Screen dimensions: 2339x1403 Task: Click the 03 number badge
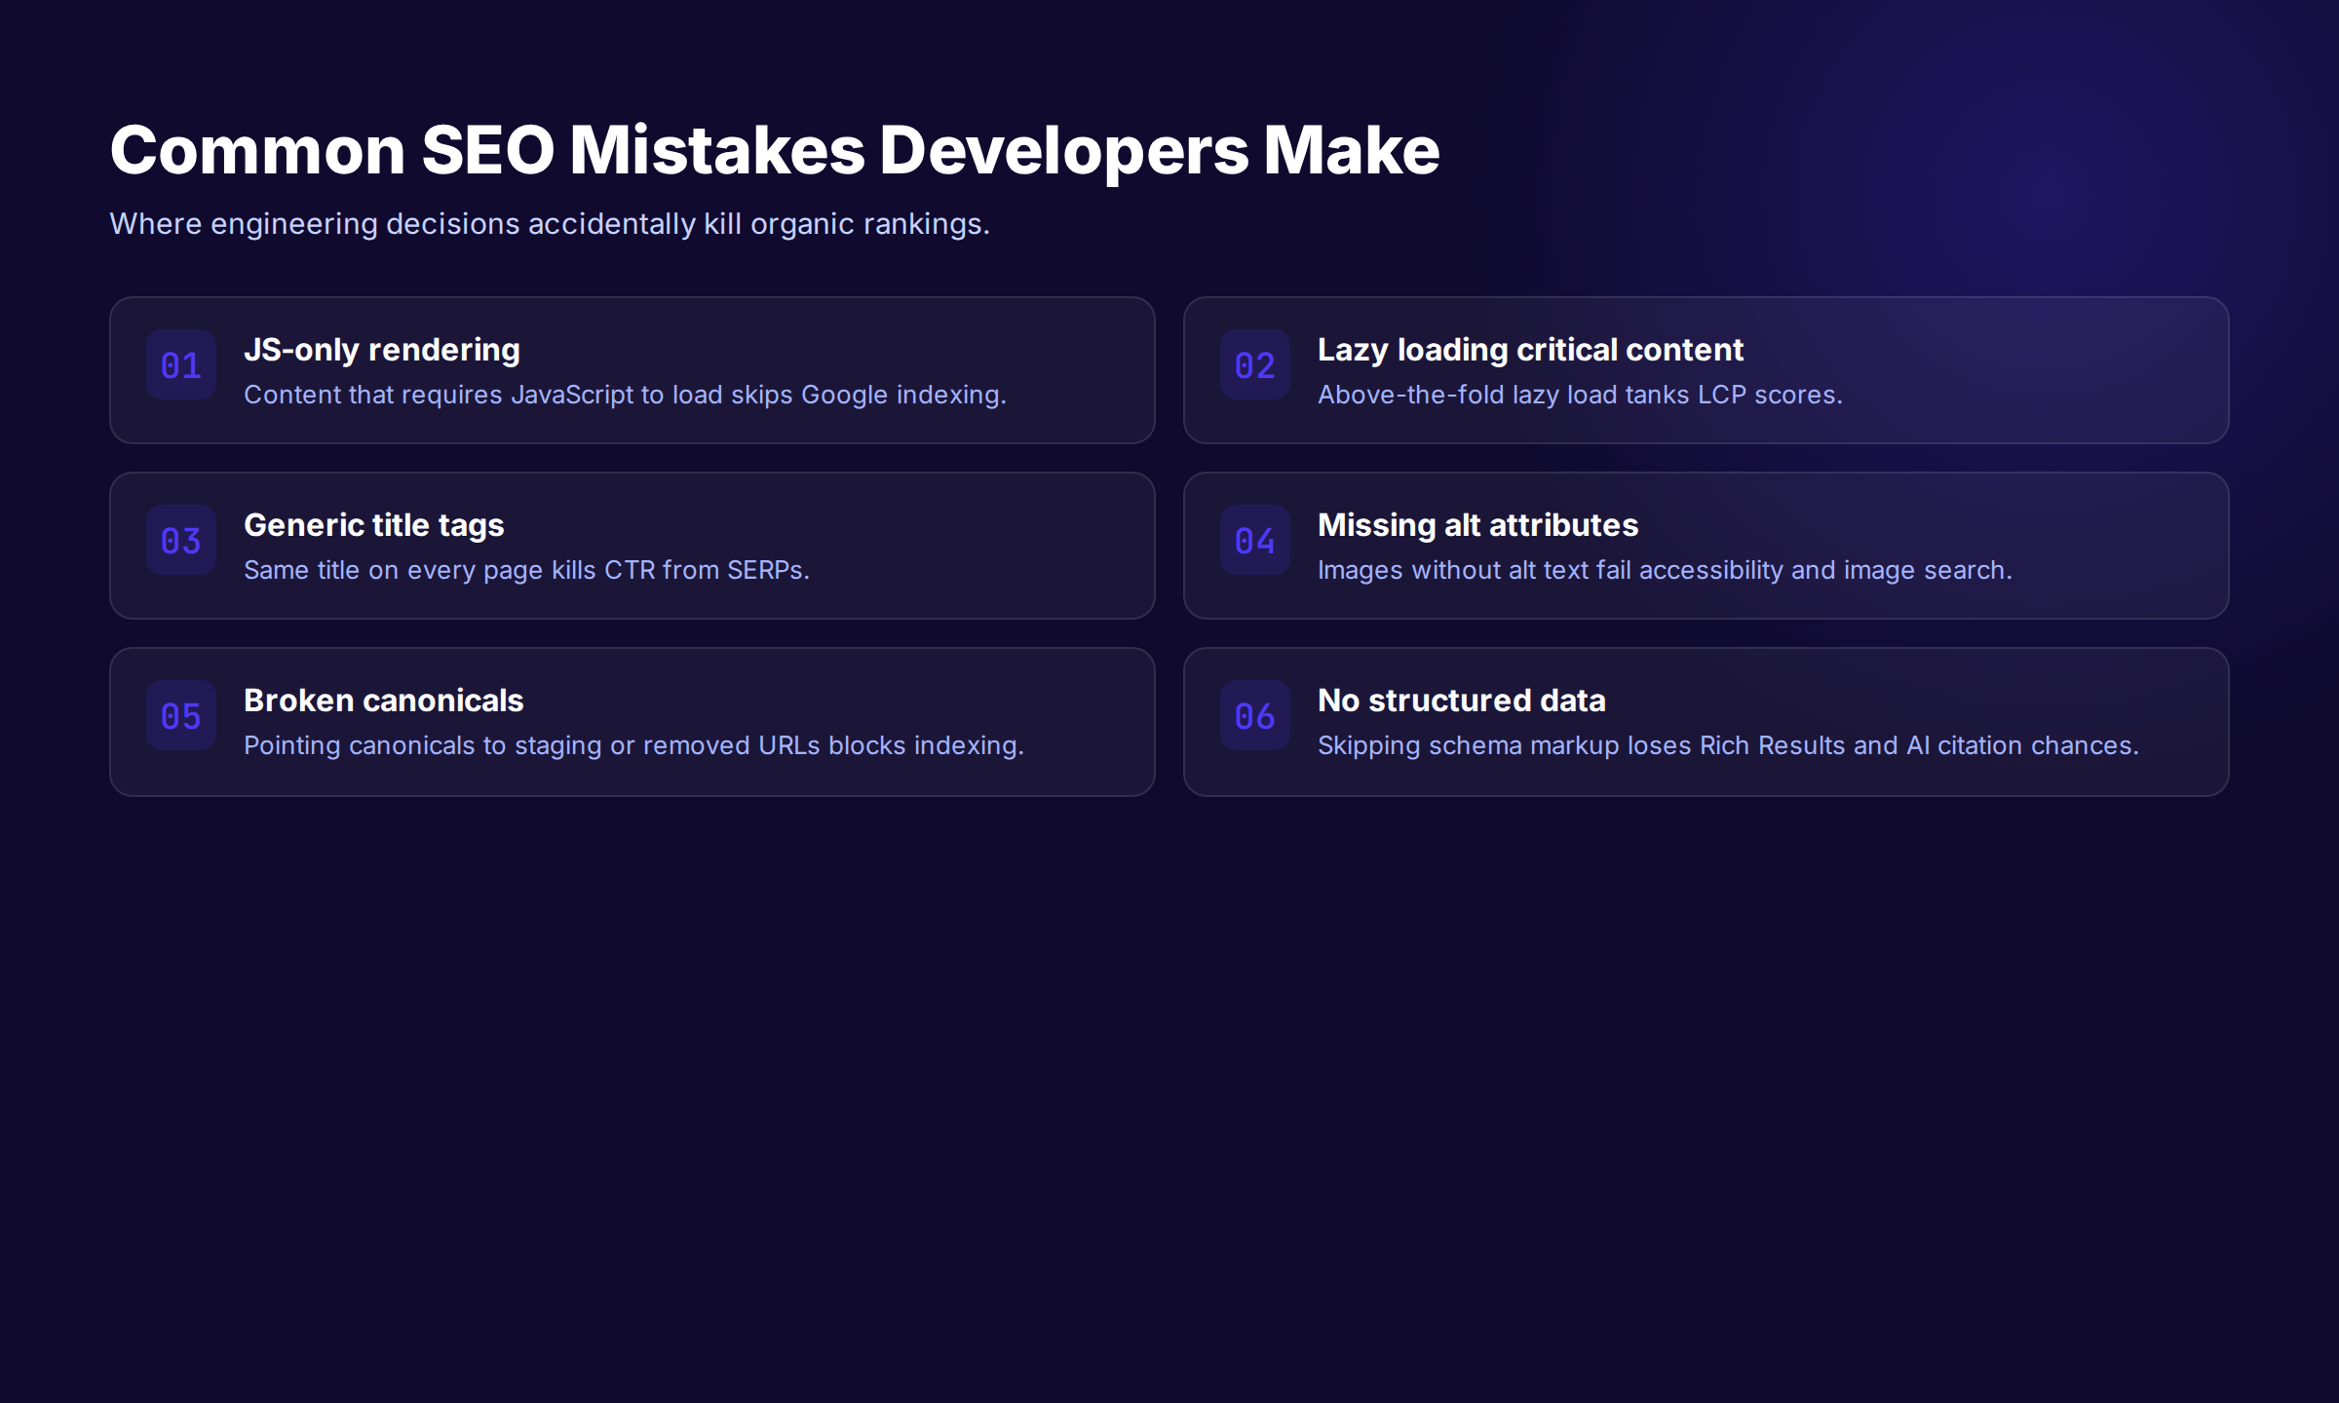[181, 540]
